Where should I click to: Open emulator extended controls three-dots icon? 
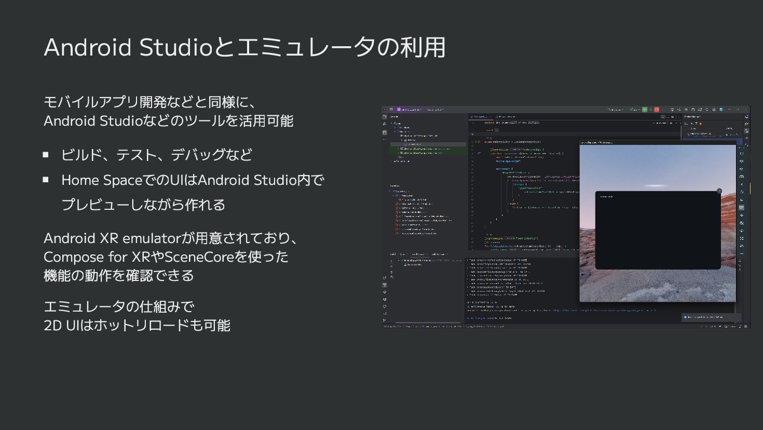(x=742, y=253)
